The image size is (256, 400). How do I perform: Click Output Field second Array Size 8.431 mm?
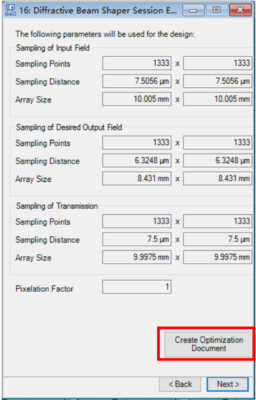coord(217,178)
